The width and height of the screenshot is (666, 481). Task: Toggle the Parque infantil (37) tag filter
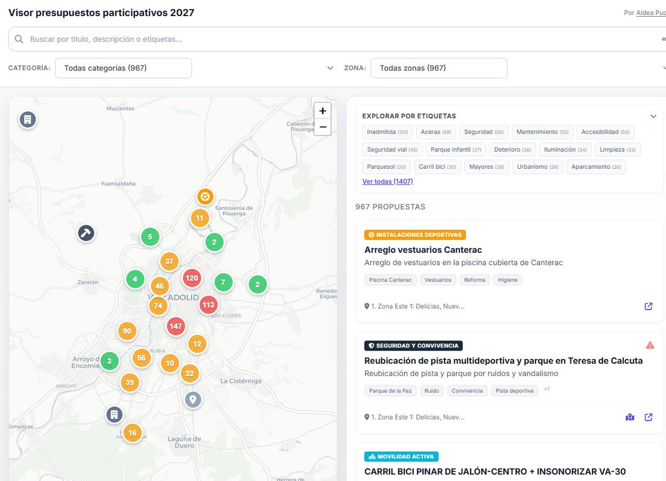[456, 149]
